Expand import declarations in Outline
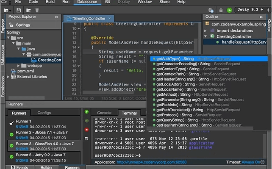 pyautogui.click(x=205, y=30)
